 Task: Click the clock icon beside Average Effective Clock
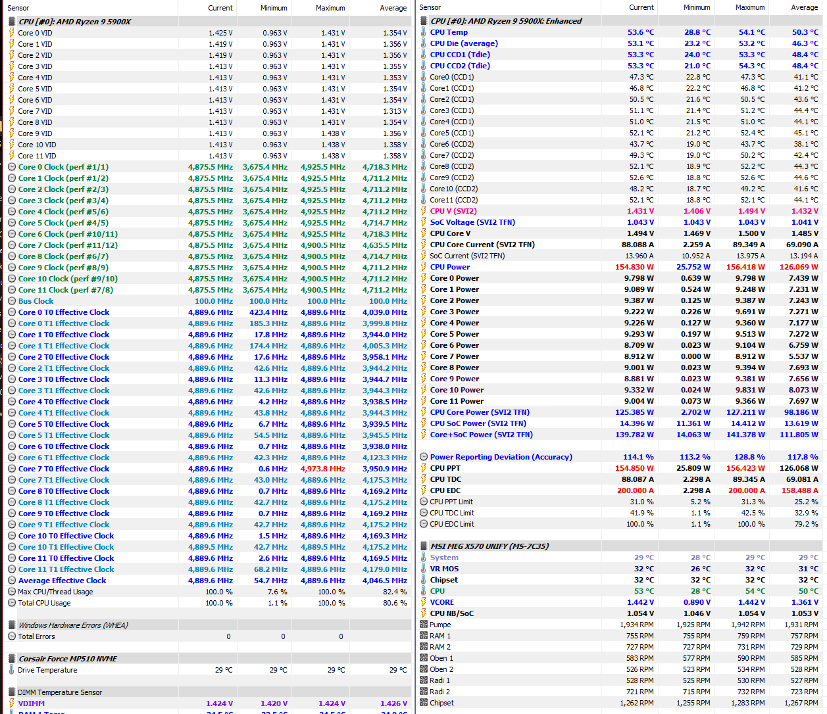click(11, 581)
